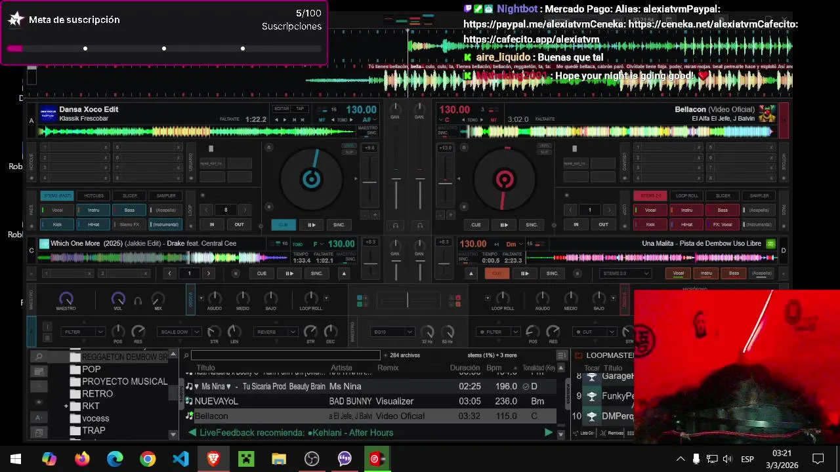Halve deck A loop length arrow

206,210
